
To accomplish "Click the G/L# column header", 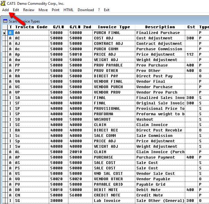I will click(x=58, y=27).
